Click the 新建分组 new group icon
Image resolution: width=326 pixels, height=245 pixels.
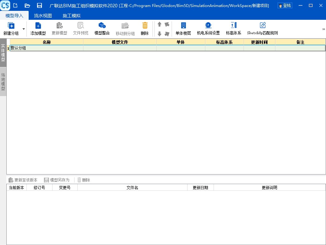[x=11, y=26]
